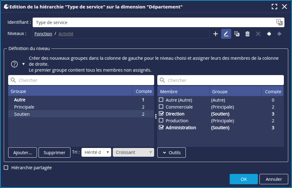Click the trash delete level icon
This screenshot has width=292, height=188.
tap(248, 34)
